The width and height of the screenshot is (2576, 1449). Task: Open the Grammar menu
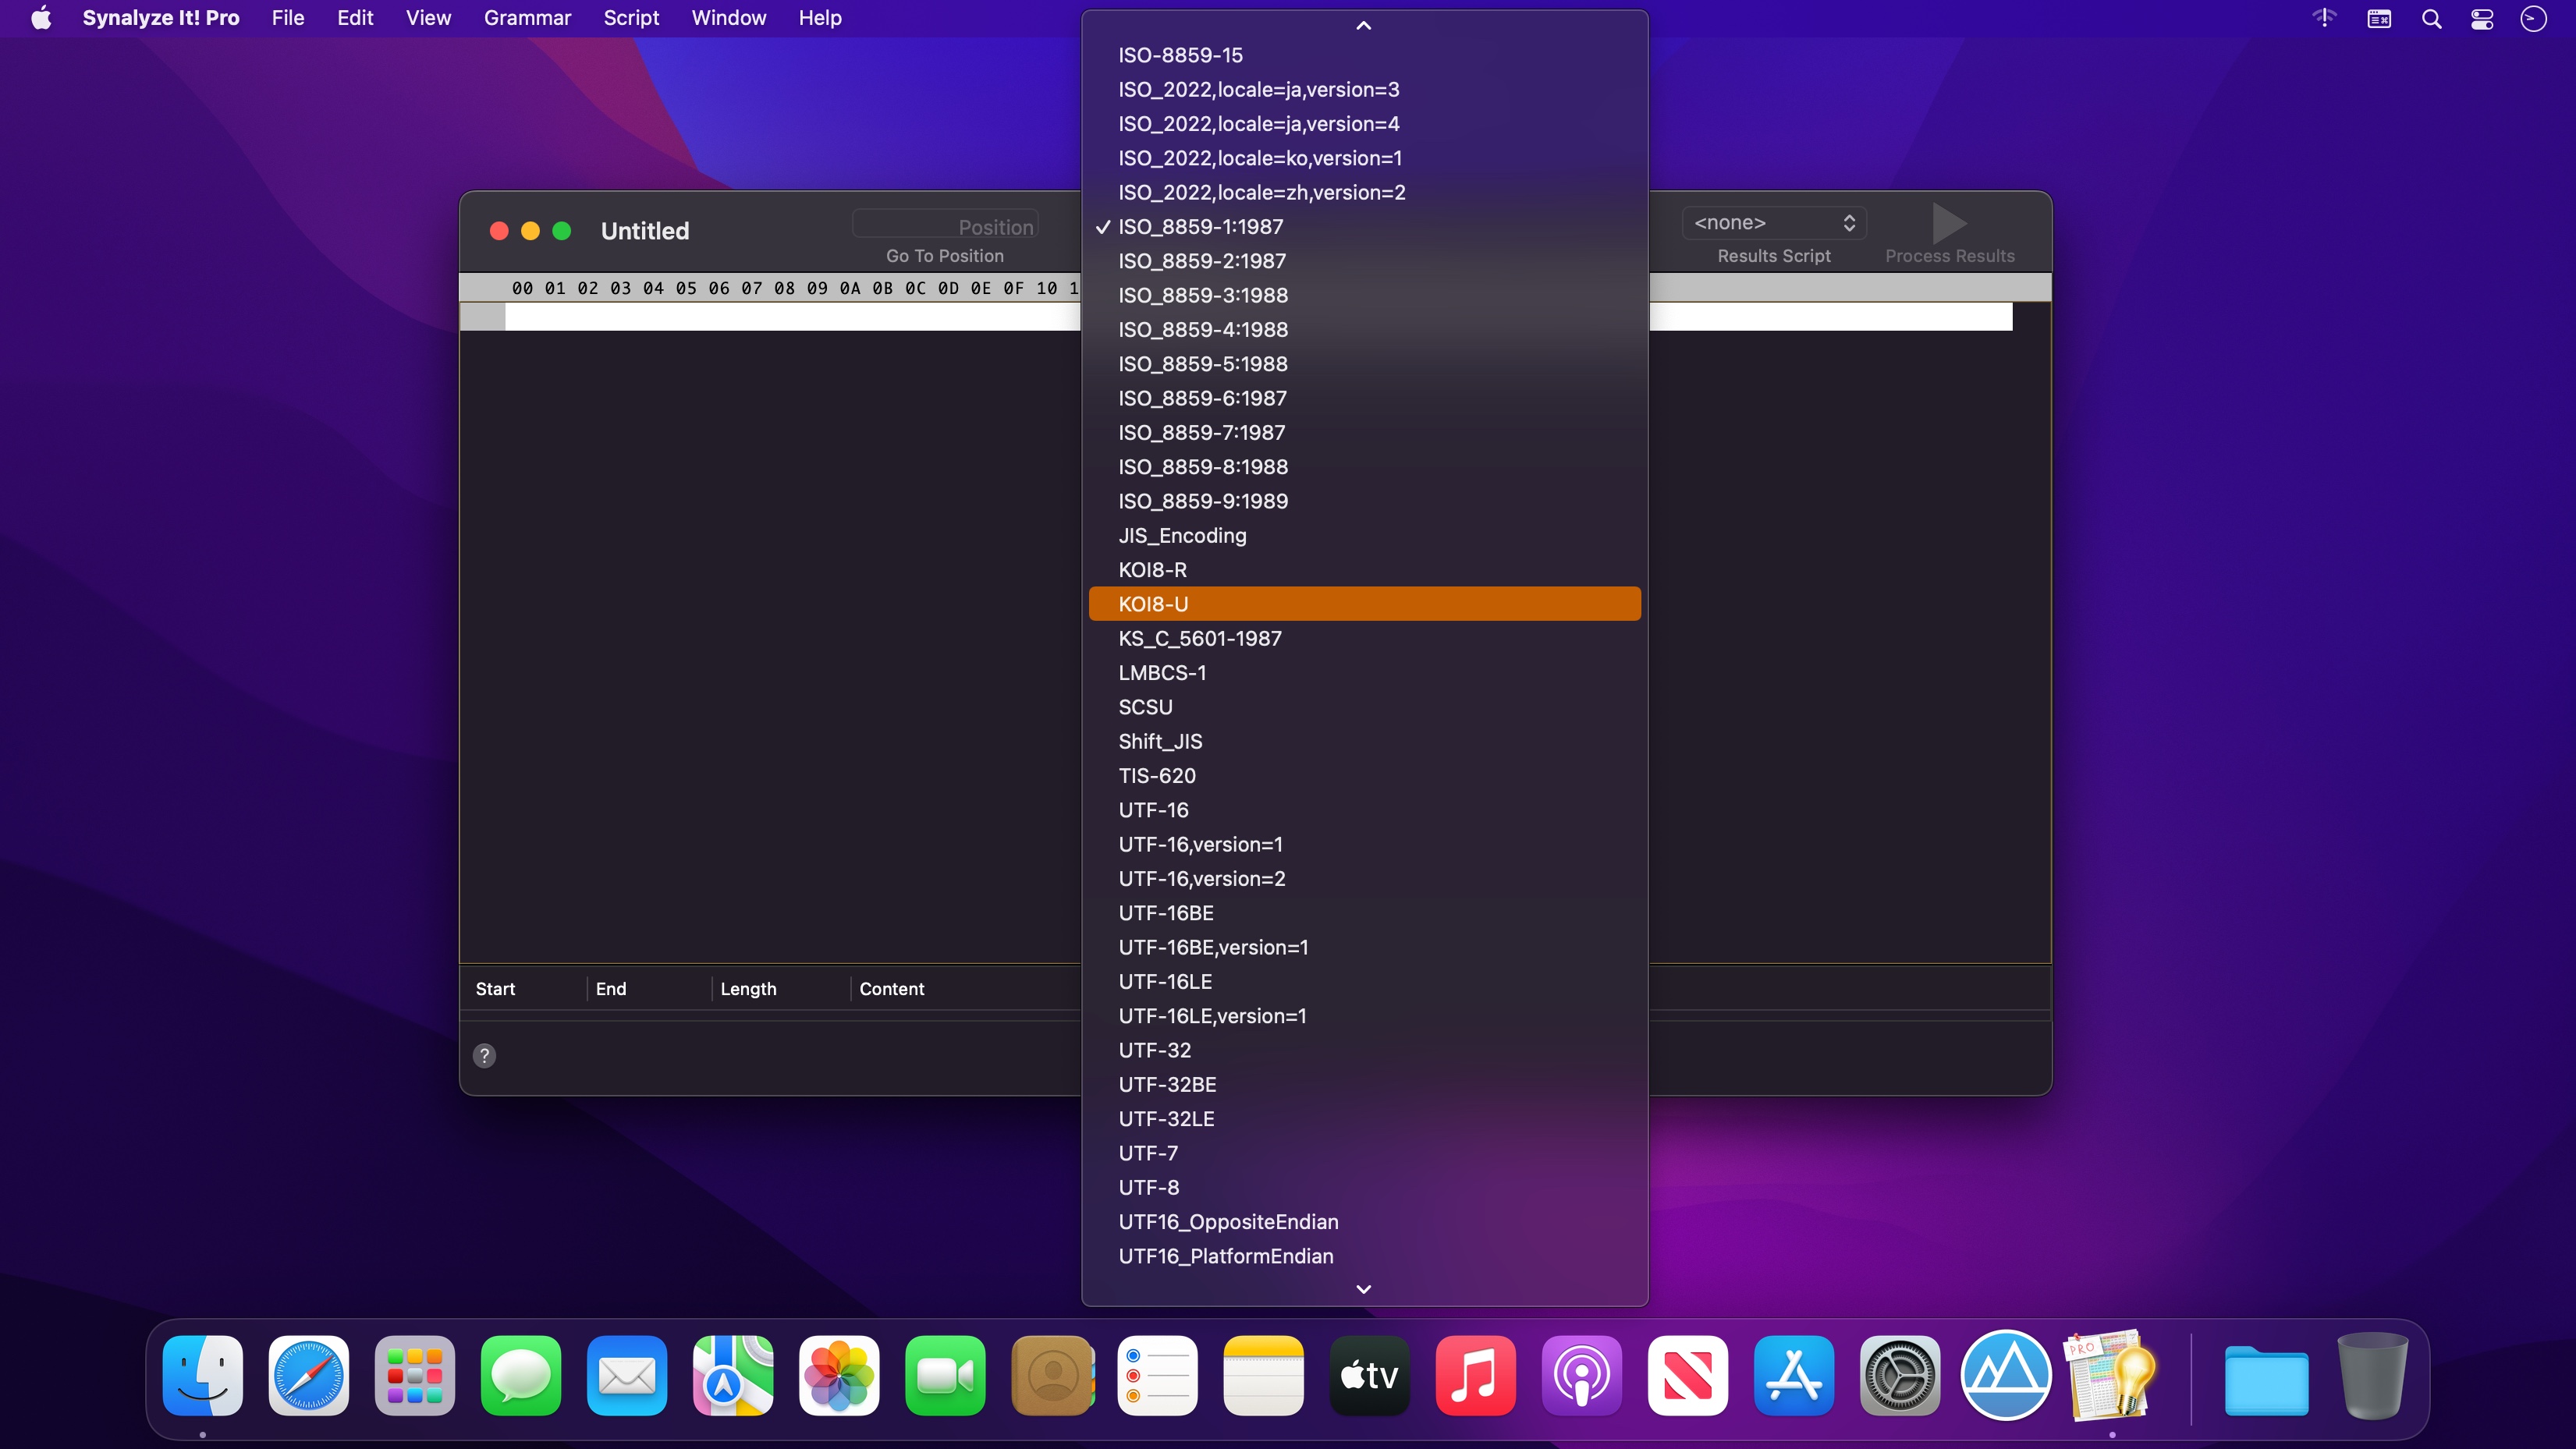[x=527, y=18]
